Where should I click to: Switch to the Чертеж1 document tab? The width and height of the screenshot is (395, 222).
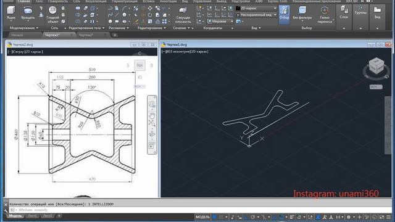pos(52,35)
